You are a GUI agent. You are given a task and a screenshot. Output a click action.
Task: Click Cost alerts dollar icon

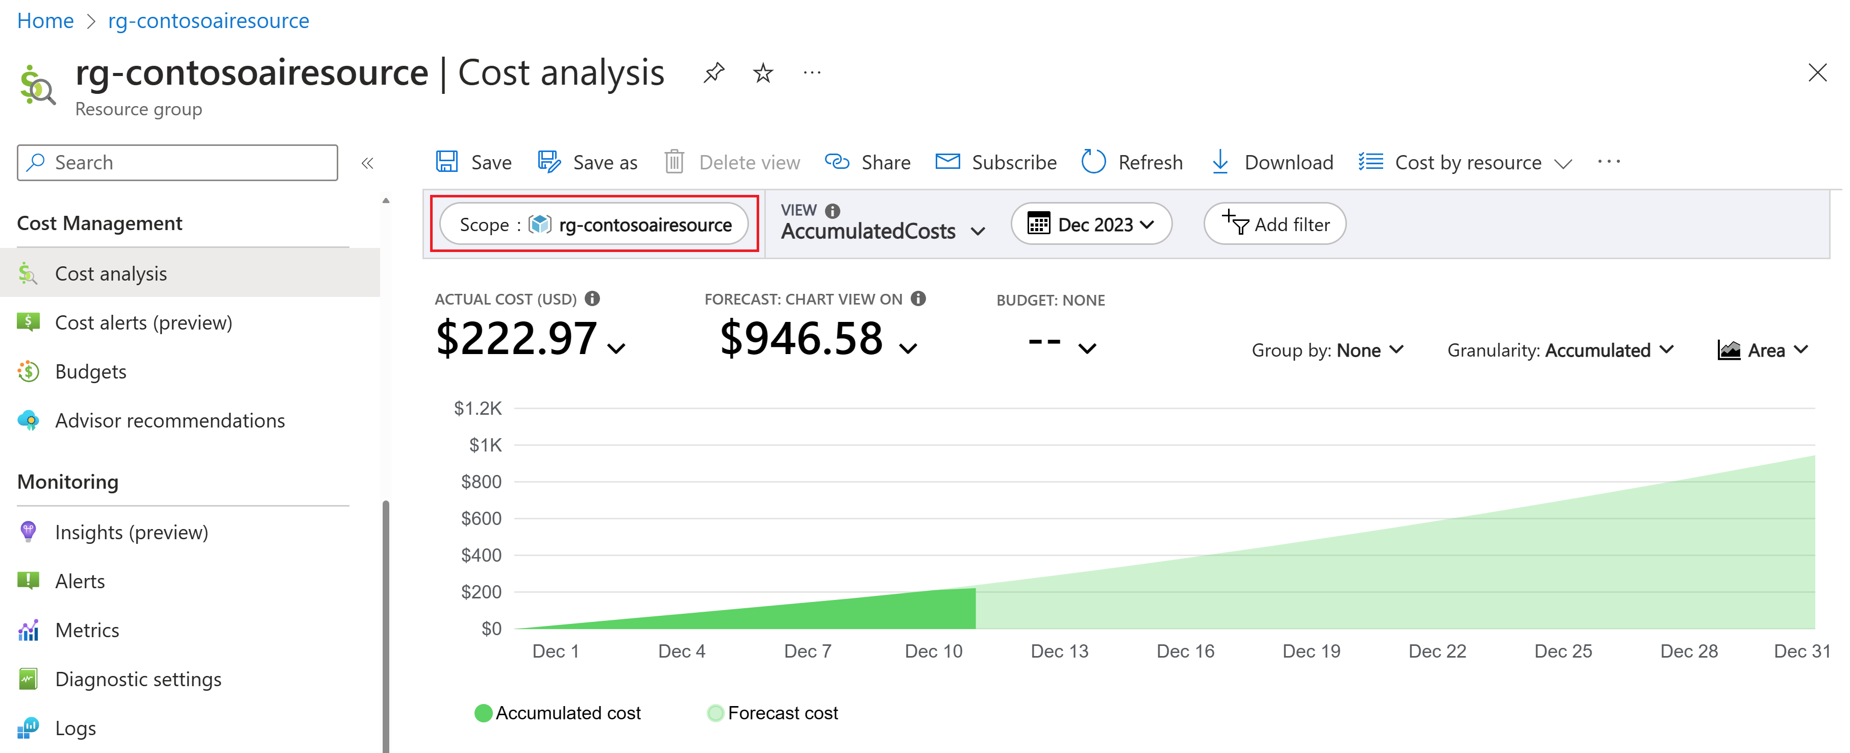click(28, 322)
